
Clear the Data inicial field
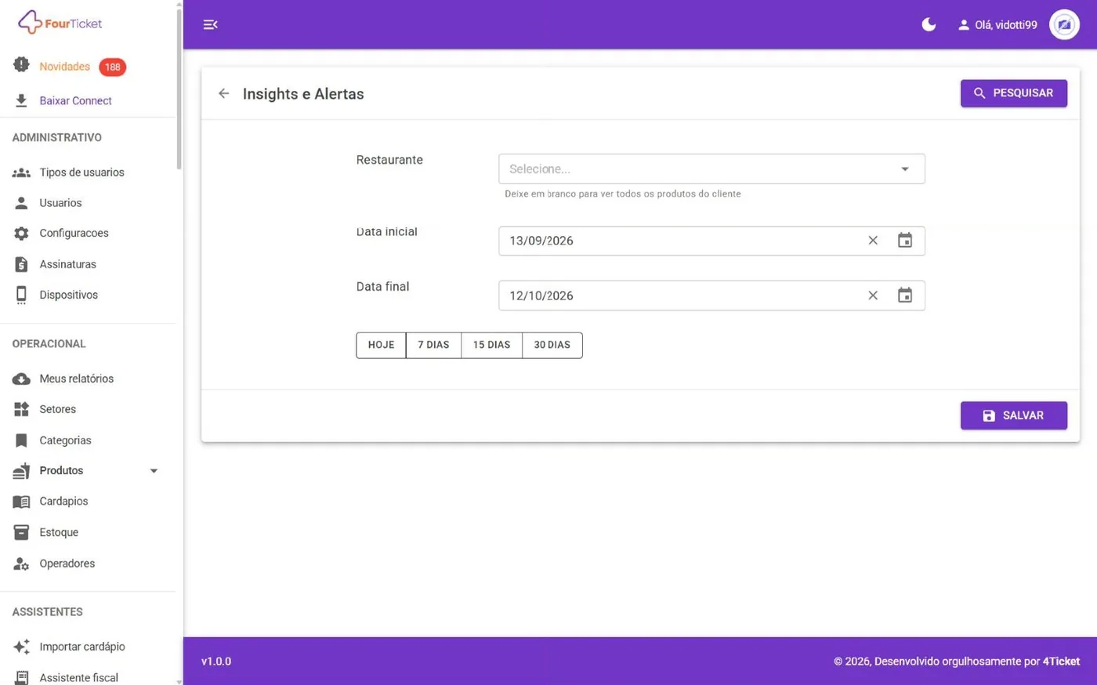pos(873,241)
